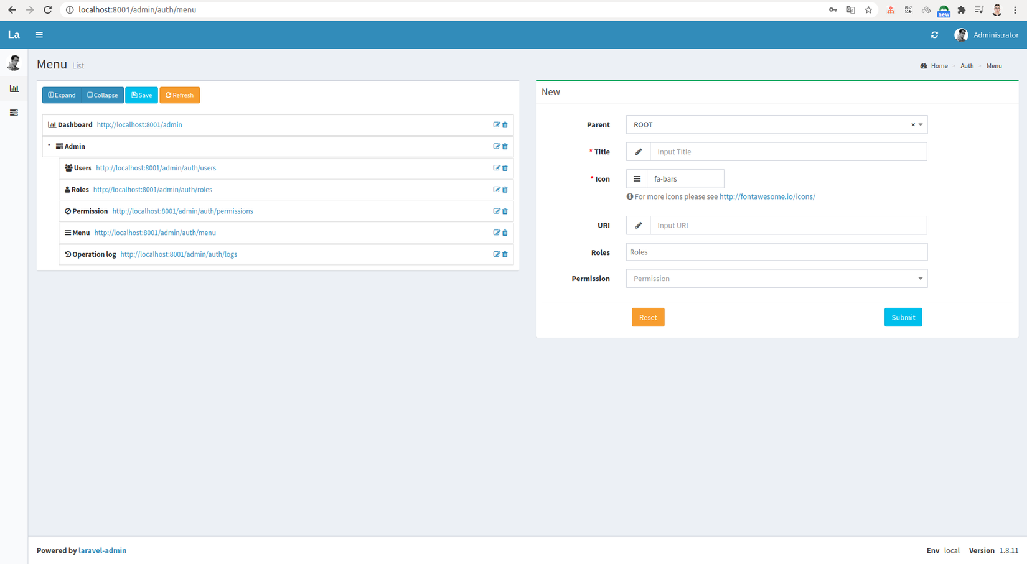Delete the Permission menu item
The image size is (1027, 564).
point(505,211)
